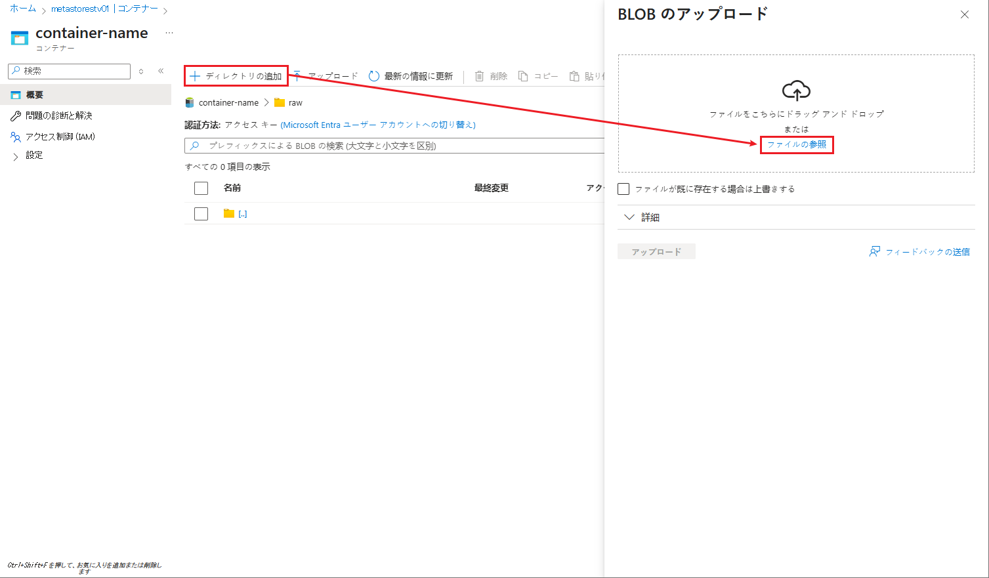Click the collapse sidebar double-chevron icon
This screenshot has height=578, width=989.
[161, 71]
